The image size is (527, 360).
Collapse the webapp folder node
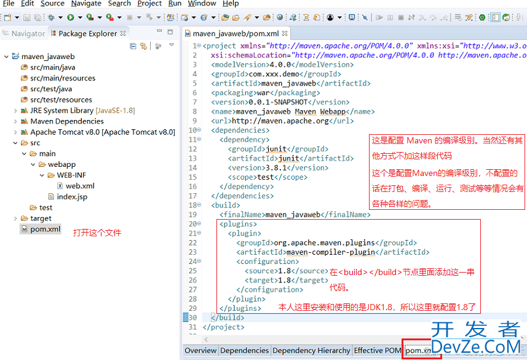tap(33, 164)
